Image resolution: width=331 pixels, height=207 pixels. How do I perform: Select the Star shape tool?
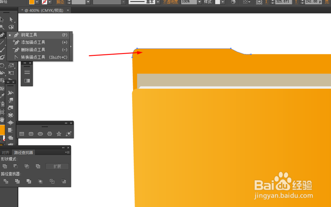59,134
